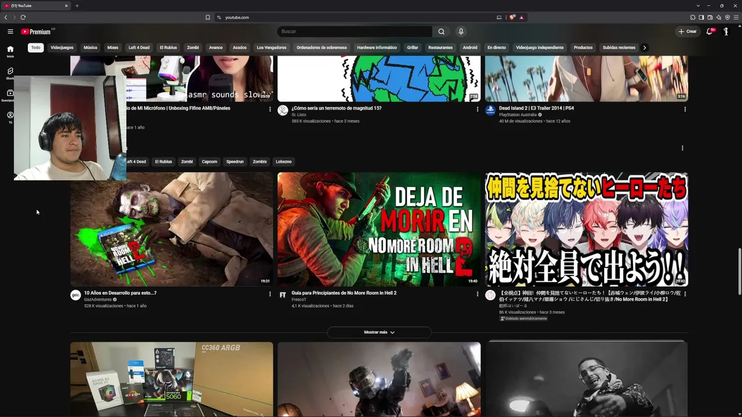Open Dead Island 2 E3 Trailer 2014 title

(x=536, y=108)
